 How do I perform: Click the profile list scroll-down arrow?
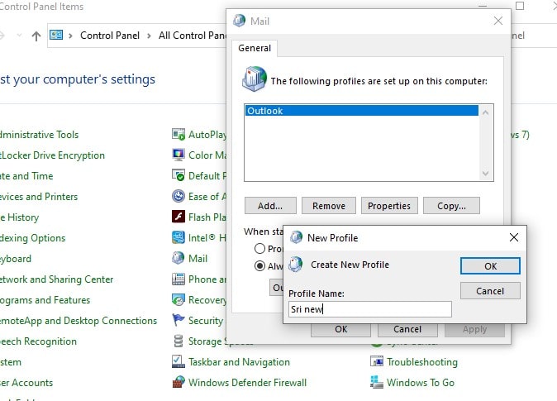[485, 174]
